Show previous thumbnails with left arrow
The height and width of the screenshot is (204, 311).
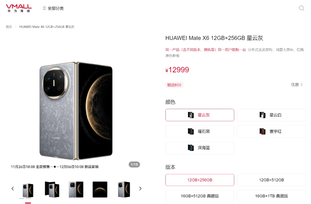point(13,188)
